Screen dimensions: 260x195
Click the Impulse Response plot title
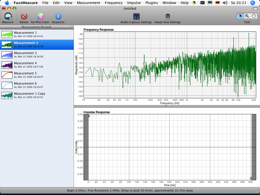(x=97, y=112)
